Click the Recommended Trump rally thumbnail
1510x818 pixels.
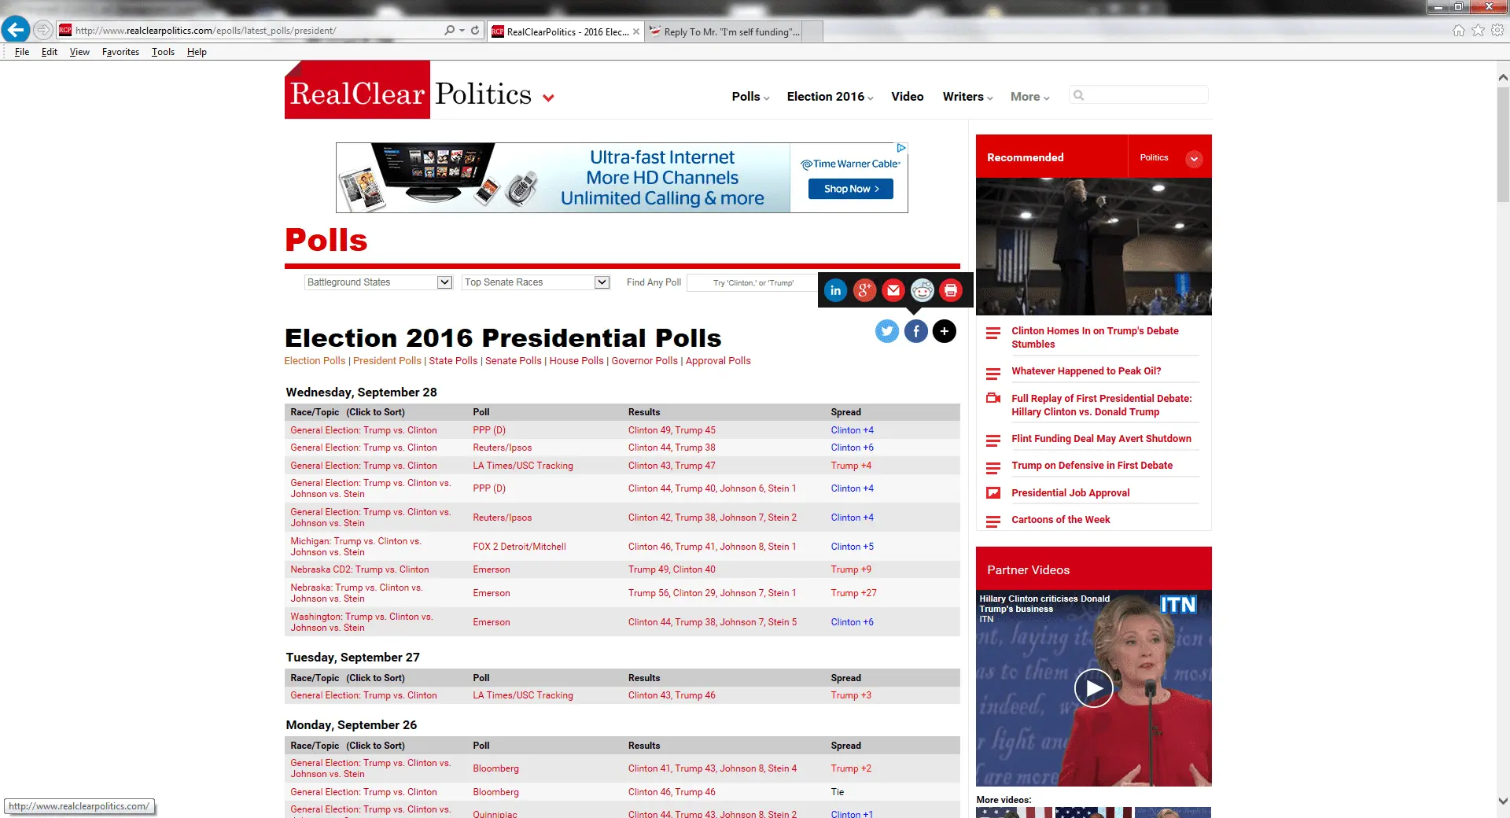coord(1094,246)
